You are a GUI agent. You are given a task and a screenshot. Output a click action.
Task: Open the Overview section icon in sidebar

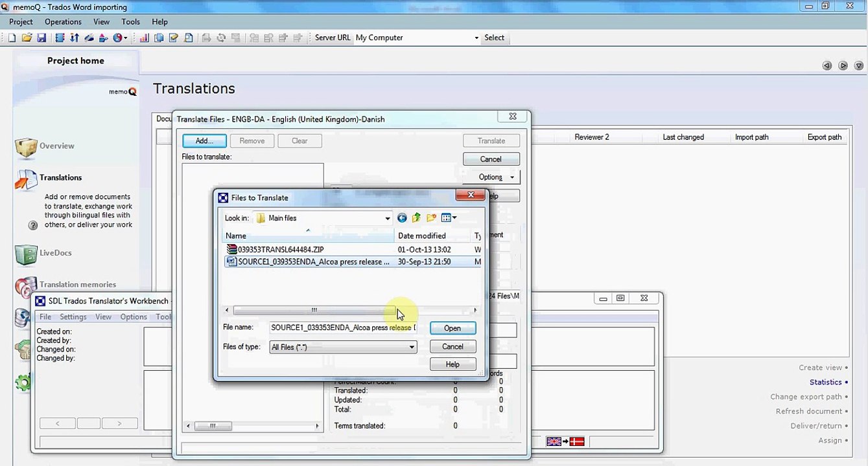26,148
